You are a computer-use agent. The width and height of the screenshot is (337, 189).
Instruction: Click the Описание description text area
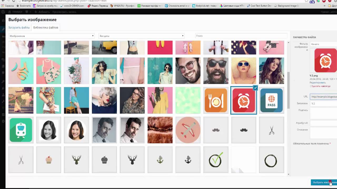(x=324, y=133)
